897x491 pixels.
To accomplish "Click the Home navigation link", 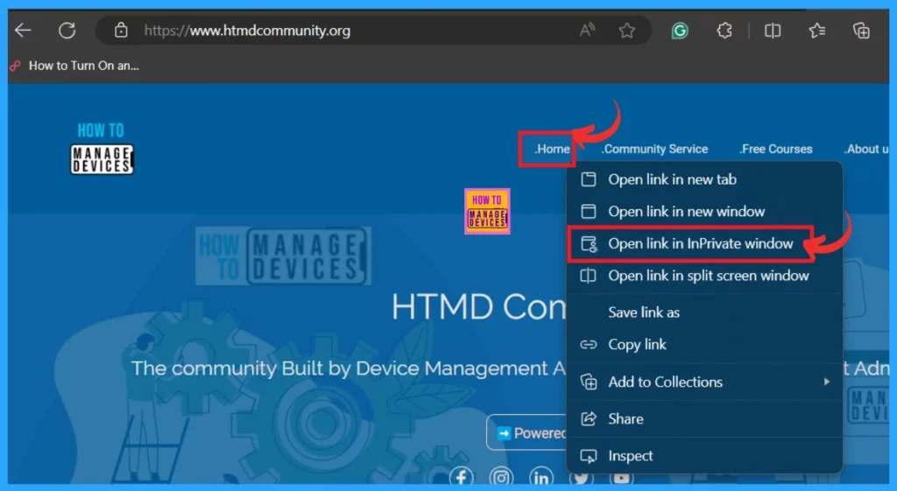I will tap(552, 149).
